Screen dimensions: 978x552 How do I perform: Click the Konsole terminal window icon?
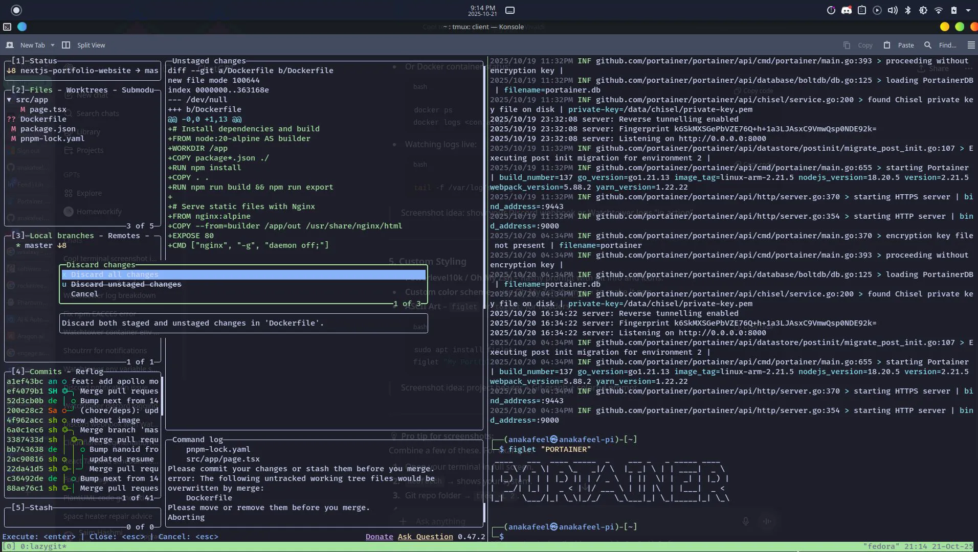7,27
